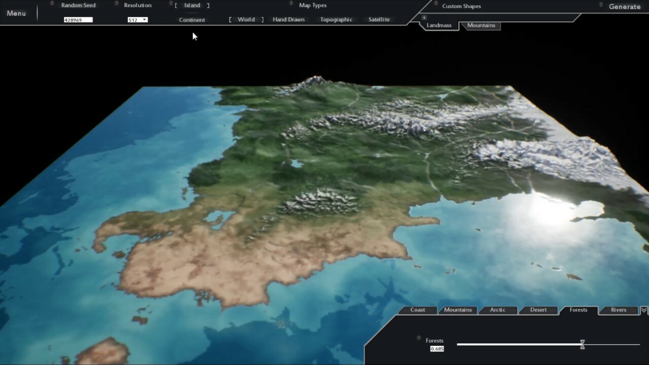Click the Resolution help icon

(115, 4)
